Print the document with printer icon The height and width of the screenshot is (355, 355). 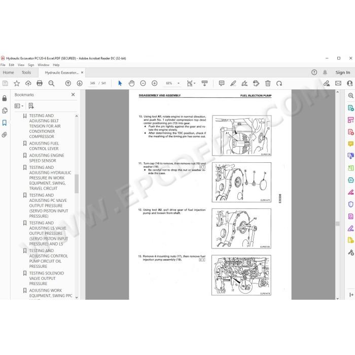coord(40,83)
